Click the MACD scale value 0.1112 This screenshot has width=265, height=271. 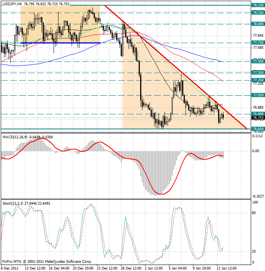point(258,136)
